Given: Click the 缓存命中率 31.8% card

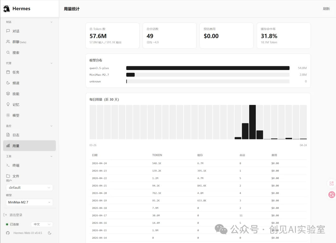Looking at the screenshot, I should [x=284, y=35].
